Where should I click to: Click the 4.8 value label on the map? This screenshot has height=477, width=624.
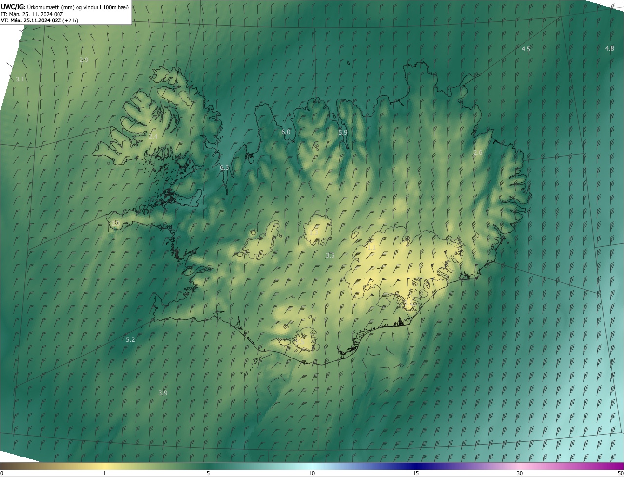pos(609,48)
